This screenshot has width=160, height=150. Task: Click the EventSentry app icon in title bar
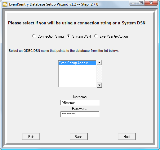click(x=5, y=4)
